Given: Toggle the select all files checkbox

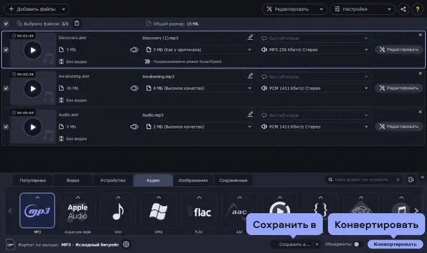Looking at the screenshot, I should tap(6, 24).
